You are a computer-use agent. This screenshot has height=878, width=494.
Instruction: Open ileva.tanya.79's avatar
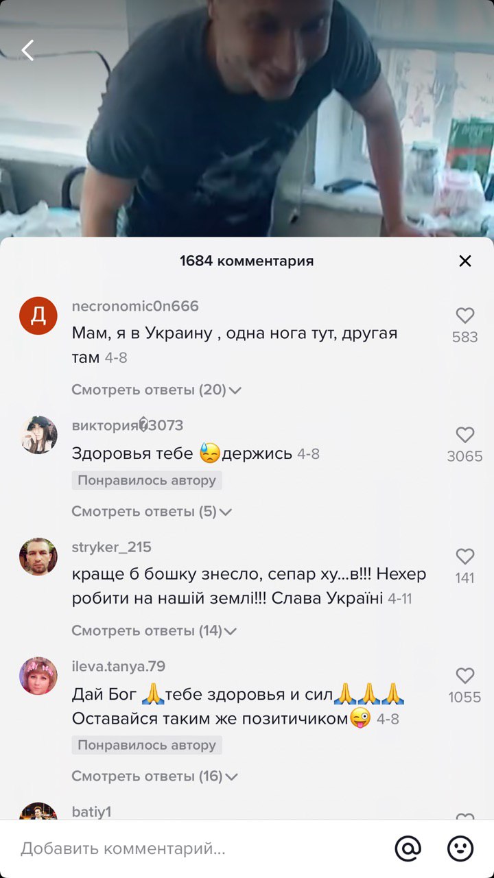(38, 676)
